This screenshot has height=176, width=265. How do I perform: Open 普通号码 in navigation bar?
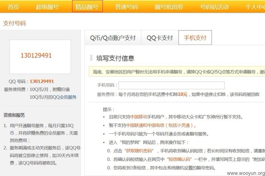click(127, 7)
